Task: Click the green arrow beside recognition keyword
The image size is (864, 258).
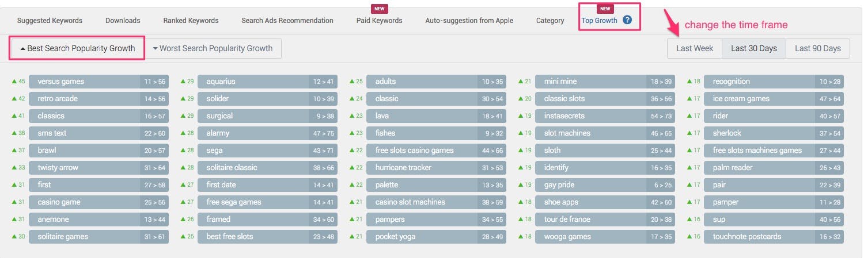Action: (x=689, y=82)
